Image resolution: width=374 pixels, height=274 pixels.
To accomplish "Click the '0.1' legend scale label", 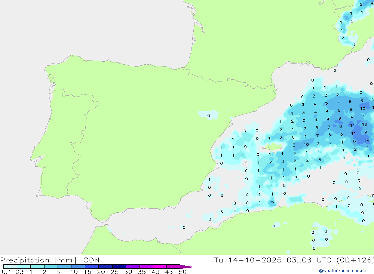I will pyautogui.click(x=6, y=272).
